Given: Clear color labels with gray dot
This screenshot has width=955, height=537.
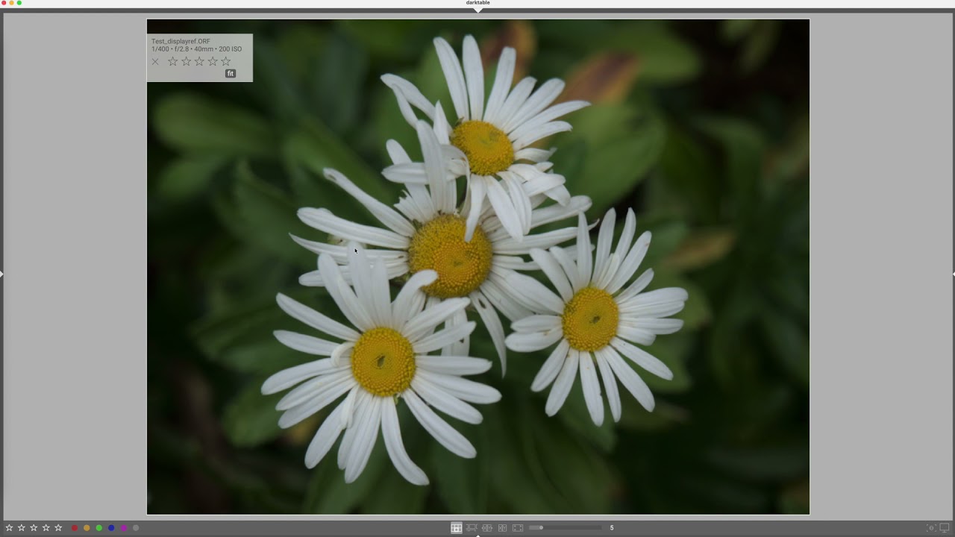Looking at the screenshot, I should coord(136,528).
